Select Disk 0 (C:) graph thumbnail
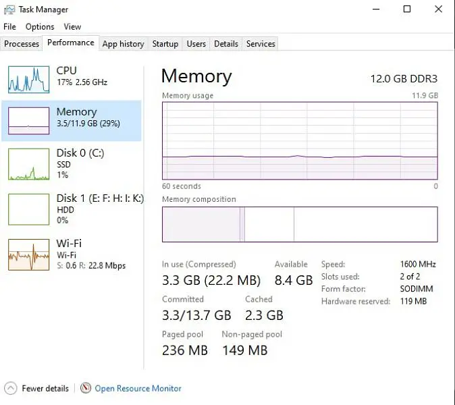This screenshot has height=405, width=455. [28, 163]
